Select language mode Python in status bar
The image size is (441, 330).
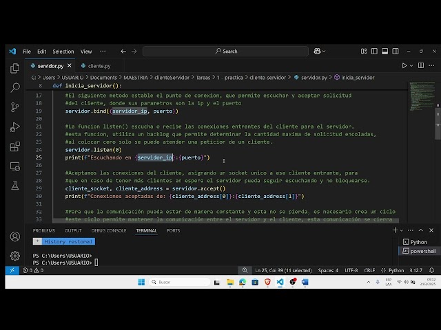click(396, 270)
